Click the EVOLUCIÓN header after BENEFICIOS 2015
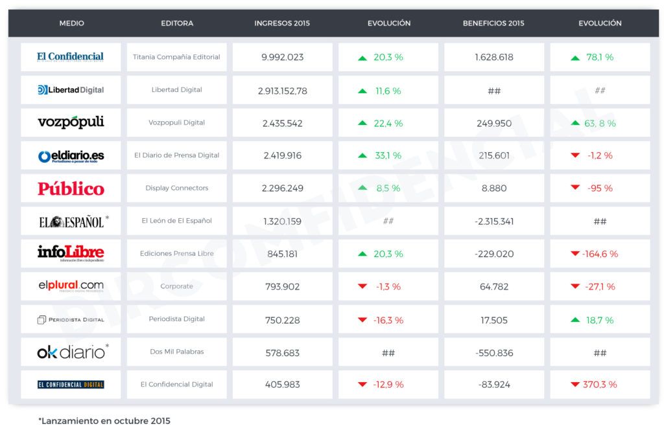The width and height of the screenshot is (664, 439). point(600,23)
